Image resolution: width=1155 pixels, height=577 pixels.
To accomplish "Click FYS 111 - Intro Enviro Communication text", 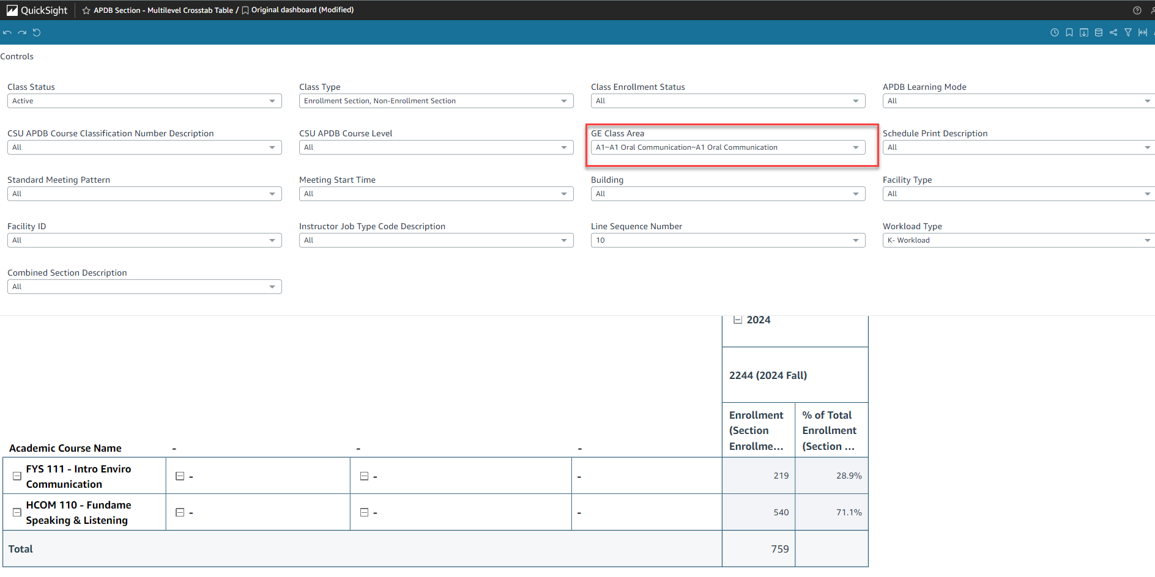I will 78,476.
